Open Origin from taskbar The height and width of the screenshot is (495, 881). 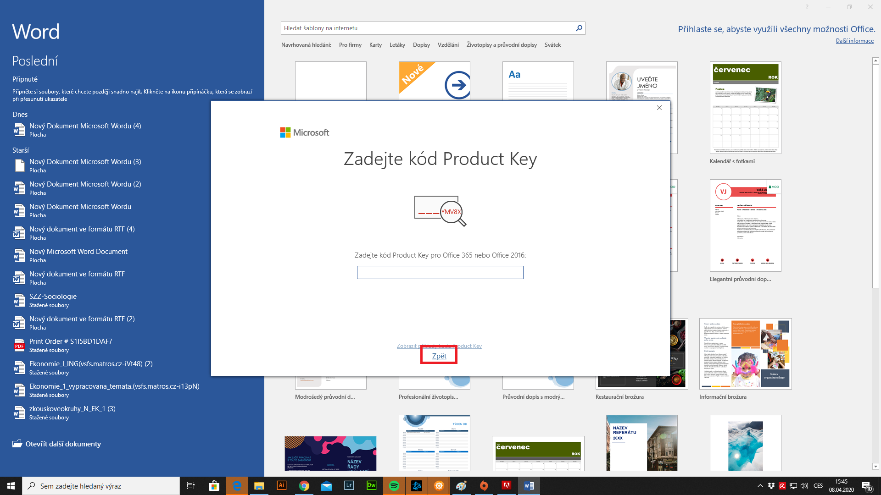coord(484,486)
